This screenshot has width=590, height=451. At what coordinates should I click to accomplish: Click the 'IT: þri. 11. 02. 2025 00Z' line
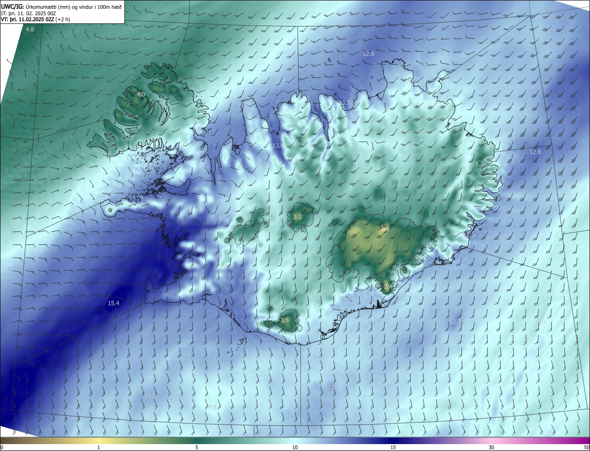click(x=28, y=13)
